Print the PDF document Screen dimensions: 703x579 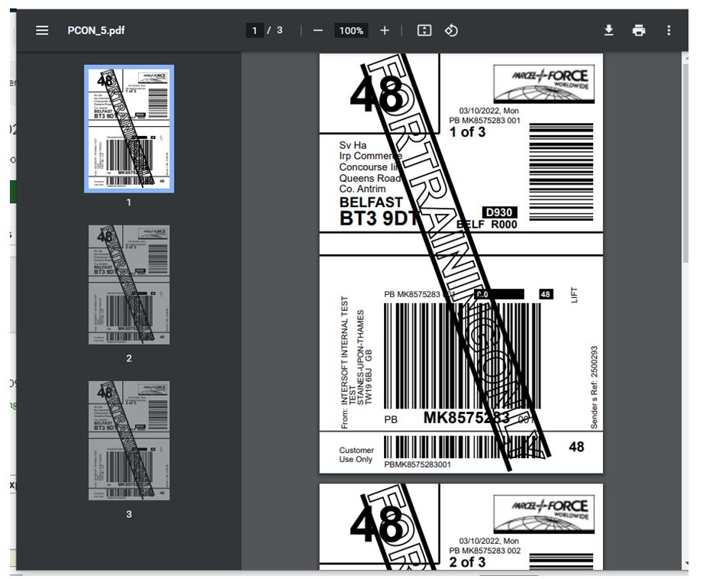(639, 31)
